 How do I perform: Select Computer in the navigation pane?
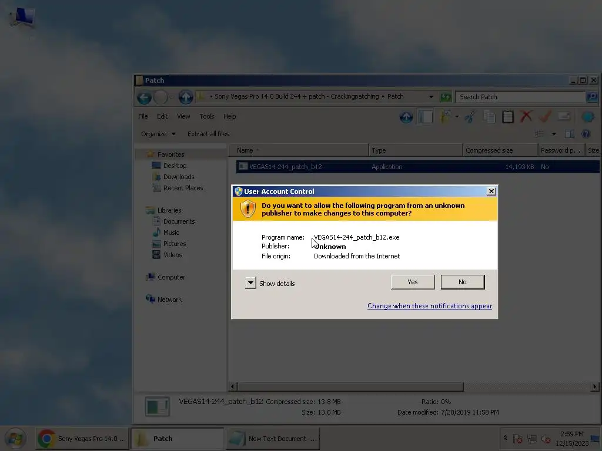click(x=171, y=277)
